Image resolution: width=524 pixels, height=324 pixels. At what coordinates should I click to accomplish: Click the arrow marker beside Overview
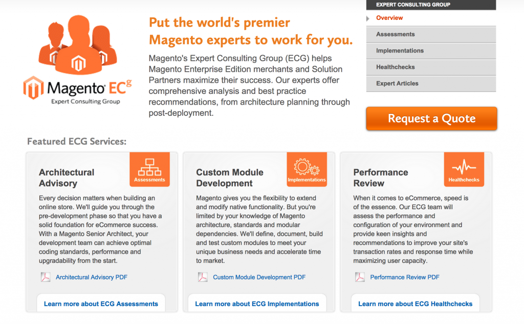click(368, 18)
